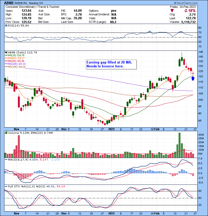Click the Chg value -2.74

pos(192,15)
